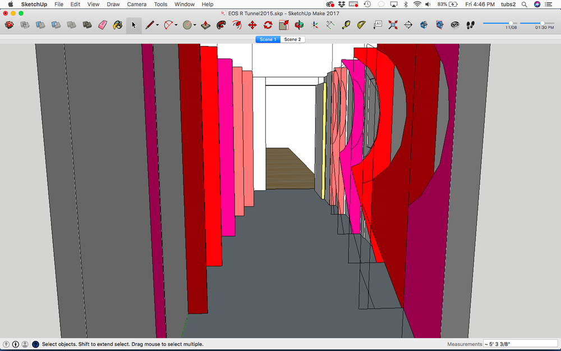Activate the Offset tool
This screenshot has width=561, height=351.
coord(237,25)
